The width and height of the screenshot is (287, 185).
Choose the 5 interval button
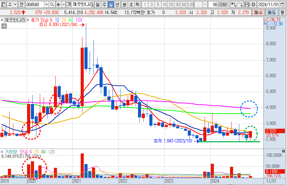click(158, 4)
